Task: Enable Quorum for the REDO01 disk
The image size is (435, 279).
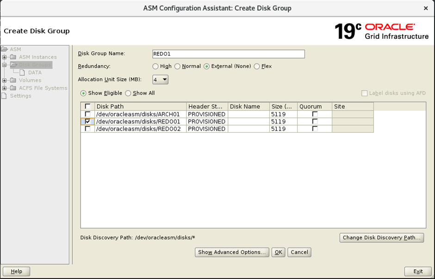Action: tap(315, 121)
